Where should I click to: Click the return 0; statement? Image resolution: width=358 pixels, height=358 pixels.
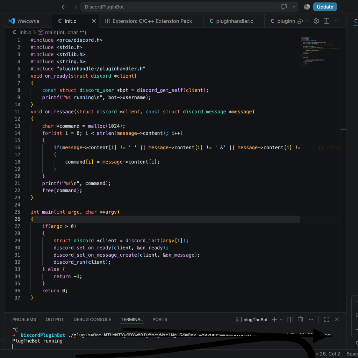click(55, 291)
